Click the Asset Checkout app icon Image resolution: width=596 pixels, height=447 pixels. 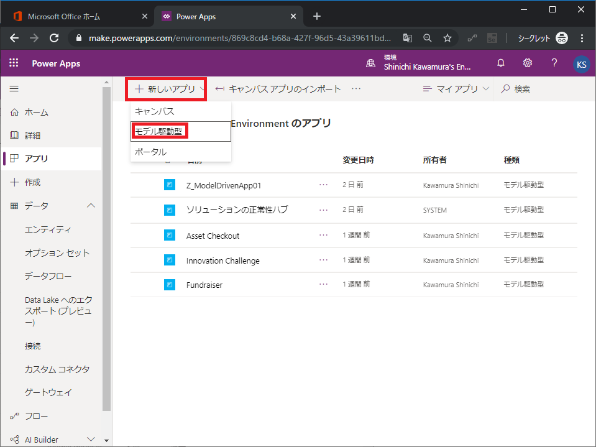click(x=170, y=235)
